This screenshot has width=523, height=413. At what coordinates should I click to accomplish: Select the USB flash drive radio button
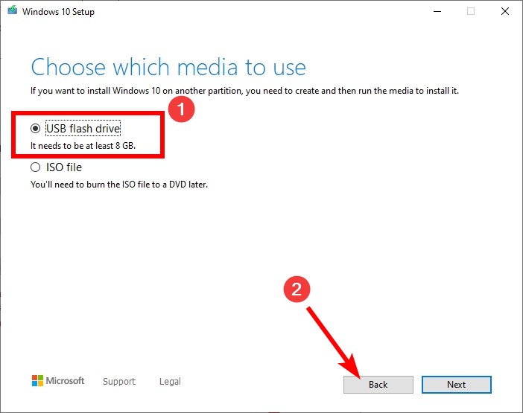click(x=35, y=128)
